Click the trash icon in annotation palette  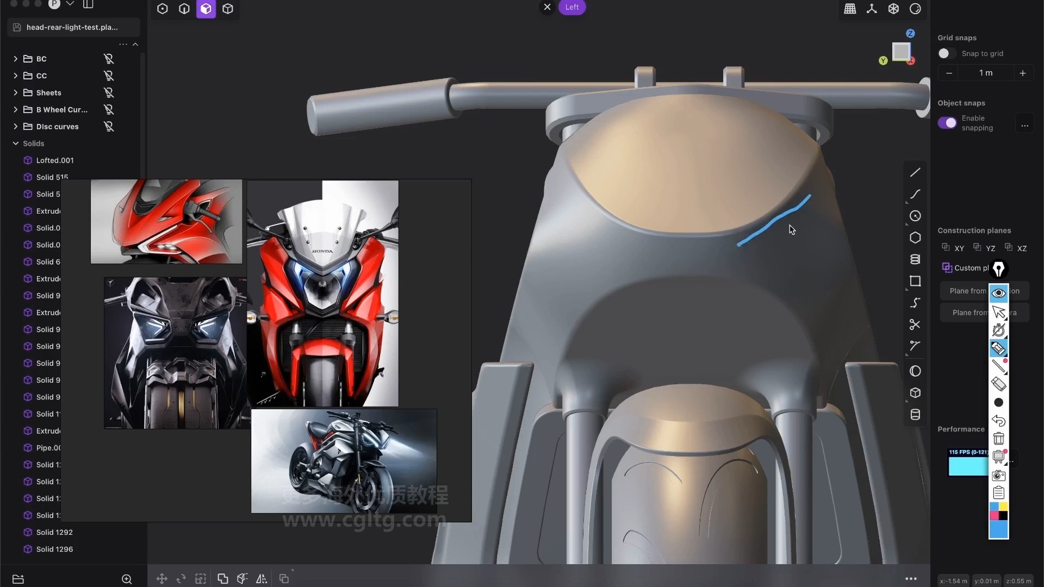[998, 439]
